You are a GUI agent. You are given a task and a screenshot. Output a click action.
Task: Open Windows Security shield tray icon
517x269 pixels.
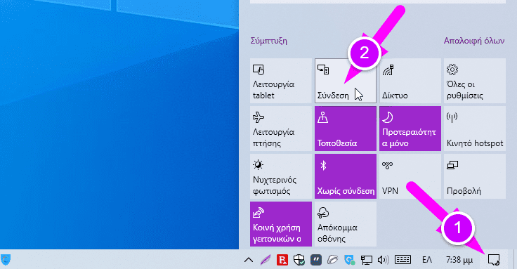coord(299,260)
